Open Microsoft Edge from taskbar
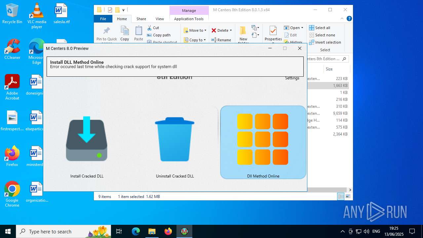 coord(136,231)
